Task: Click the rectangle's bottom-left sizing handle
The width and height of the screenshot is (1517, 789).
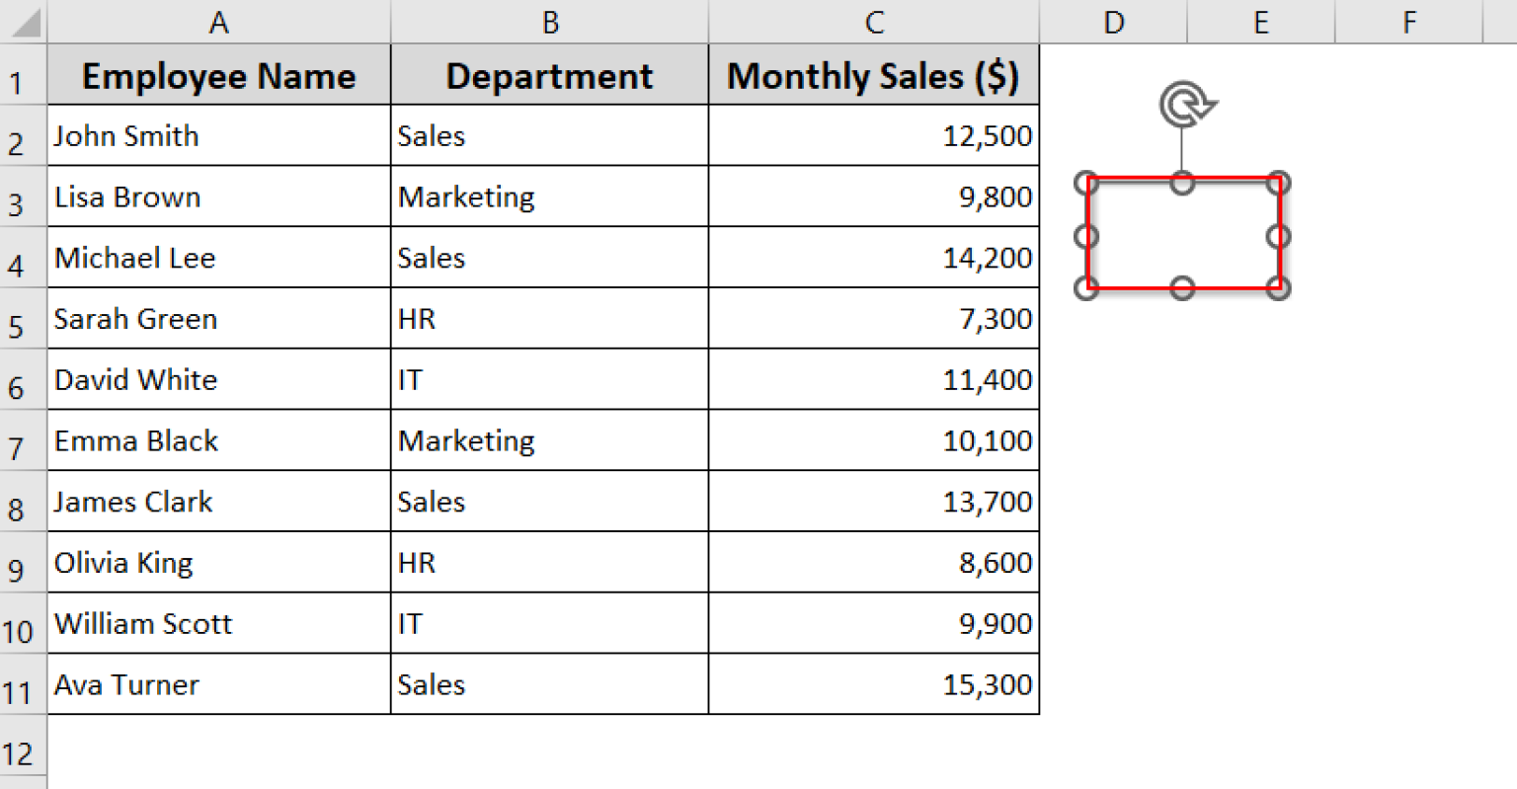Action: click(x=1087, y=288)
